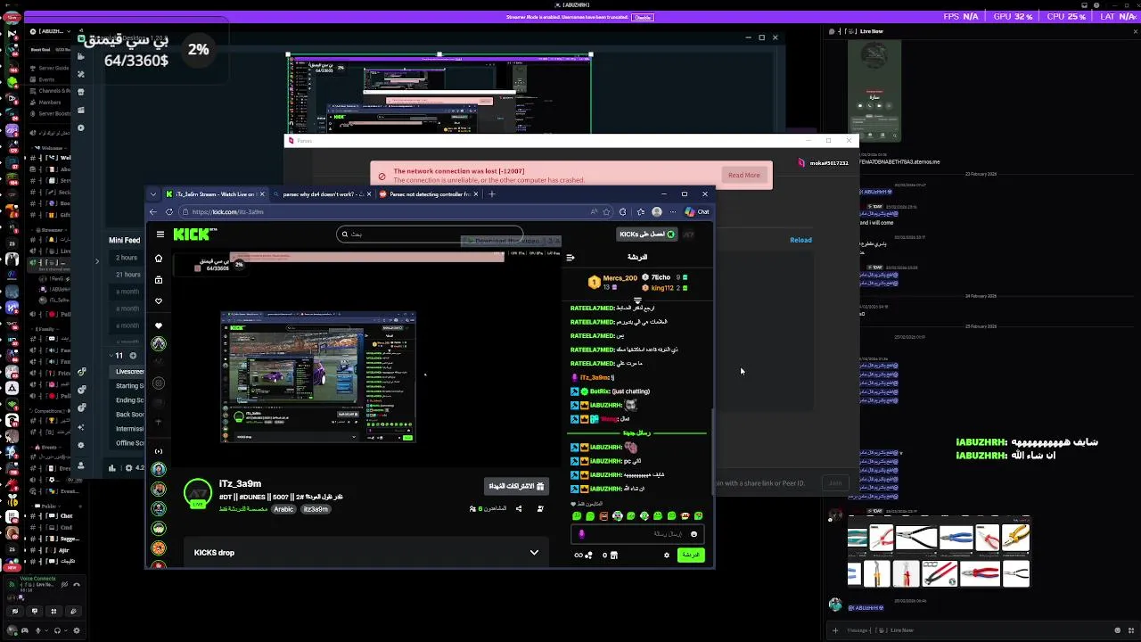Toggle activities button in Discord voice panel
1141x642 pixels.
click(53, 611)
